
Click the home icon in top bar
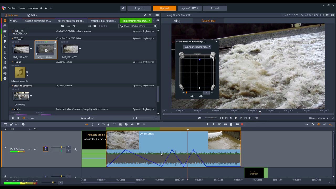(x=123, y=8)
